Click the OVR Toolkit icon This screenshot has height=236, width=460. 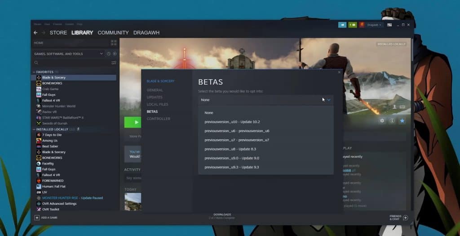coord(39,210)
